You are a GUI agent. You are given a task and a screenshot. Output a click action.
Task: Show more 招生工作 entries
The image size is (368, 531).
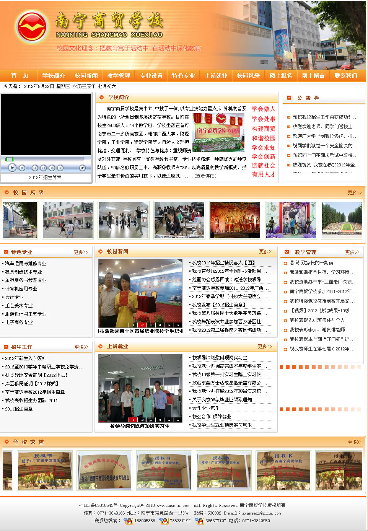coord(81,347)
